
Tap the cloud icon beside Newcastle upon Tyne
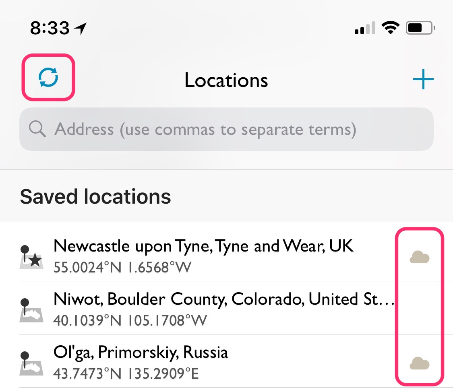[x=420, y=257]
